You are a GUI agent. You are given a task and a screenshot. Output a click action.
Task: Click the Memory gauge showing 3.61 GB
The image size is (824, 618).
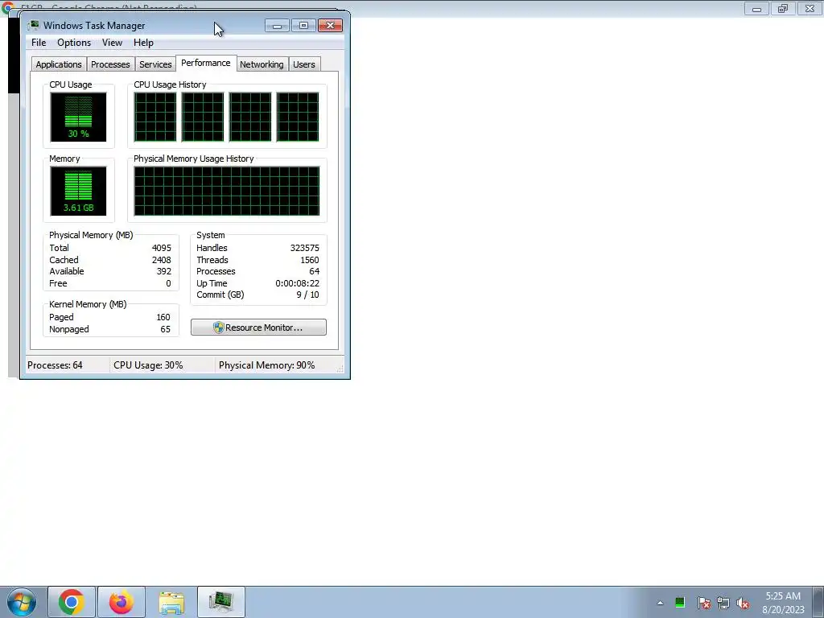click(78, 192)
